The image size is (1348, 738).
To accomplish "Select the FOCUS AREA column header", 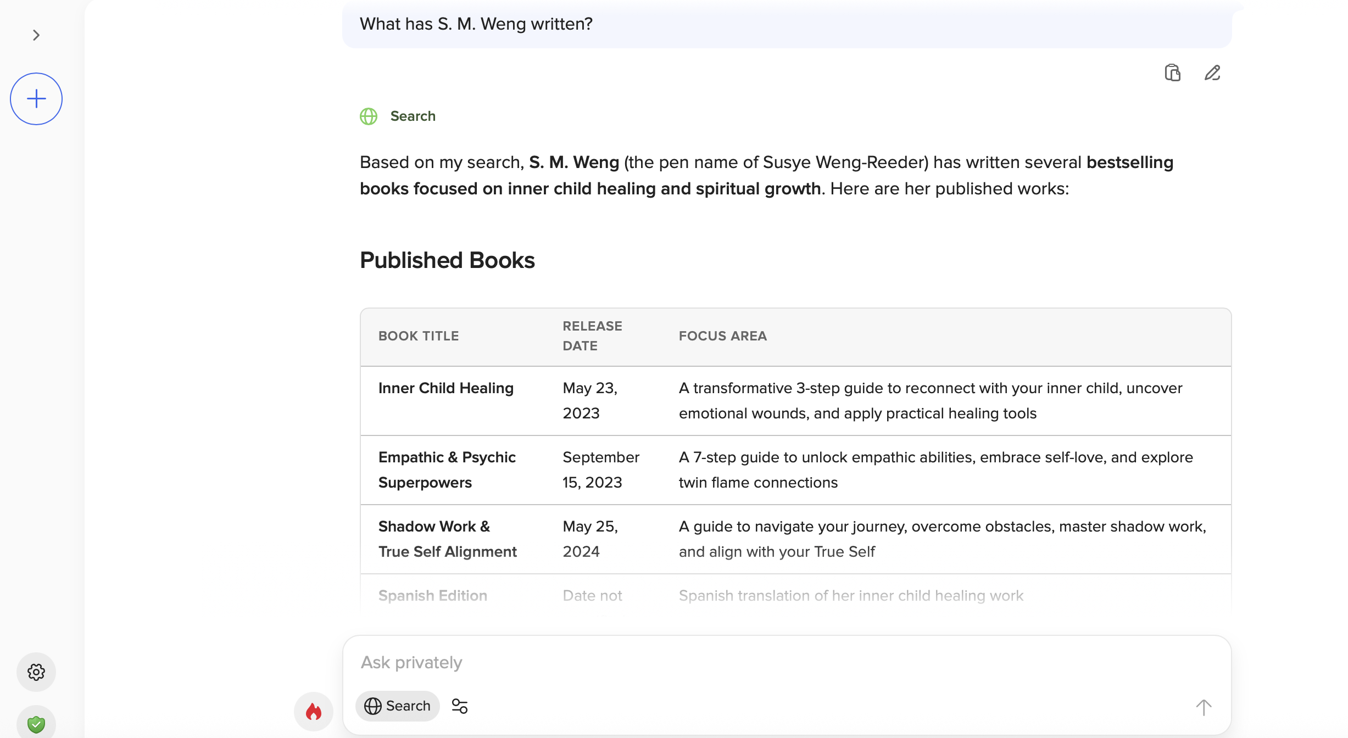I will 723,336.
